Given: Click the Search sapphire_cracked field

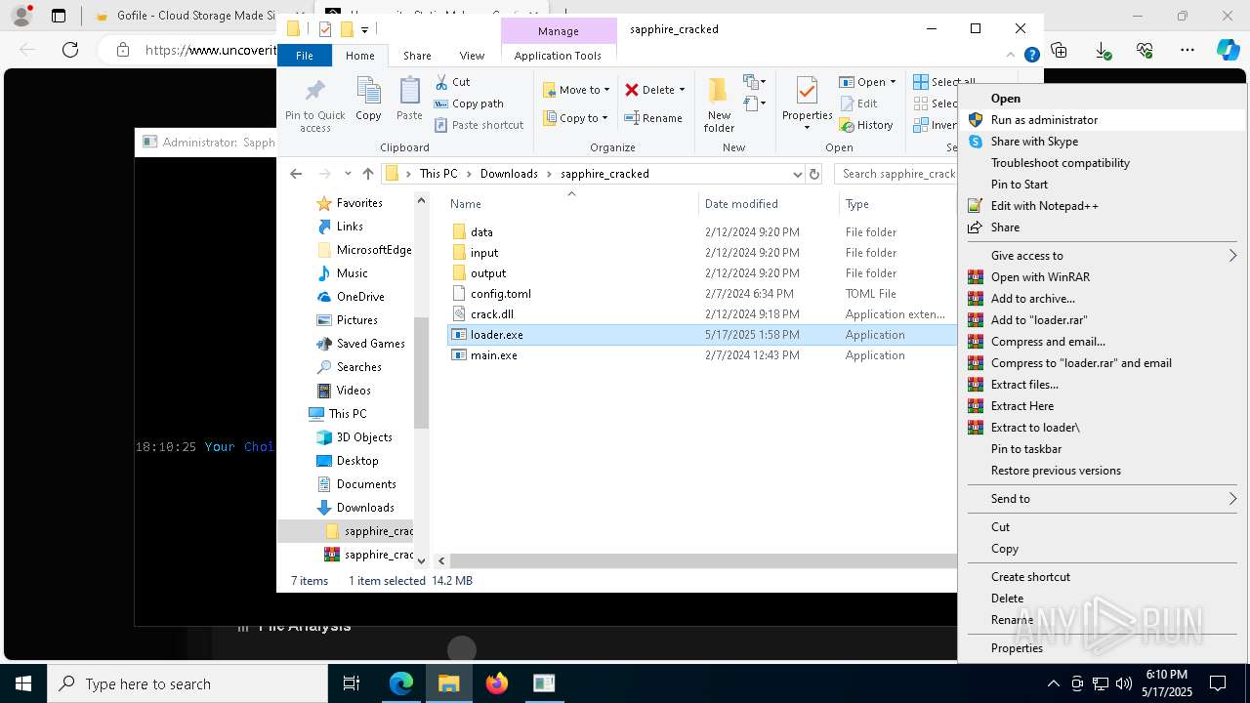Looking at the screenshot, I should click(896, 174).
